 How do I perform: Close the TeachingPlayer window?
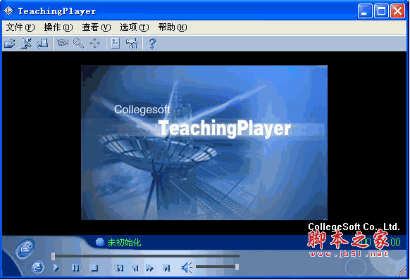[397, 11]
